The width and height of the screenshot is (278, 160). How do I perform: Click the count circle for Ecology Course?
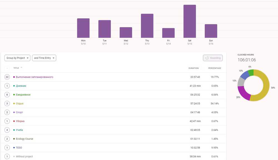(7, 139)
